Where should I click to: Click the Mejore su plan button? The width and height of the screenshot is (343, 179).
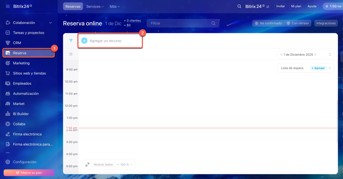(29, 173)
